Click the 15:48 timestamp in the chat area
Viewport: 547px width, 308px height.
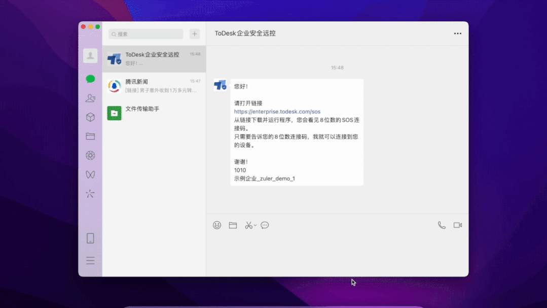337,68
